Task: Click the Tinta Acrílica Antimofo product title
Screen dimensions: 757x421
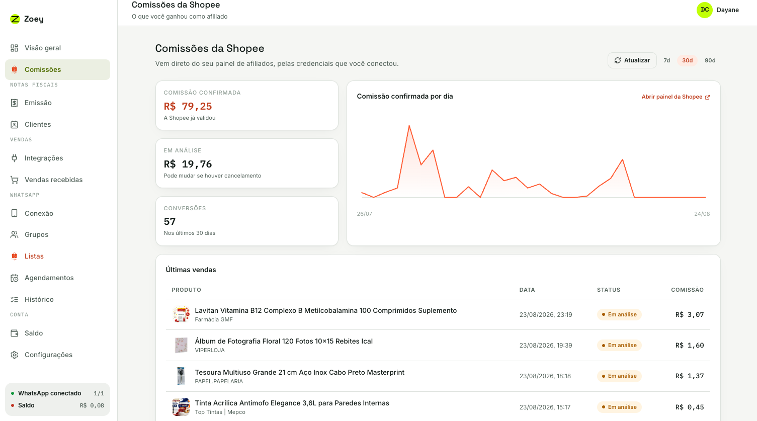Action: pyautogui.click(x=292, y=403)
